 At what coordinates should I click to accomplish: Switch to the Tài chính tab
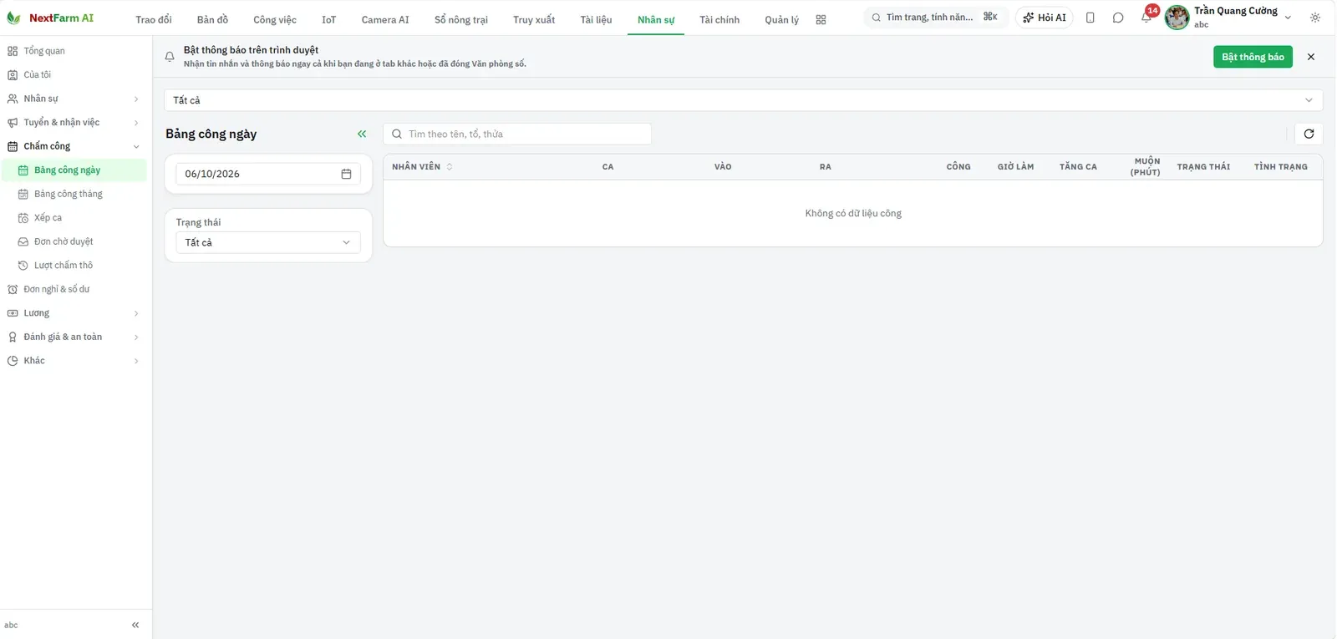(x=719, y=19)
